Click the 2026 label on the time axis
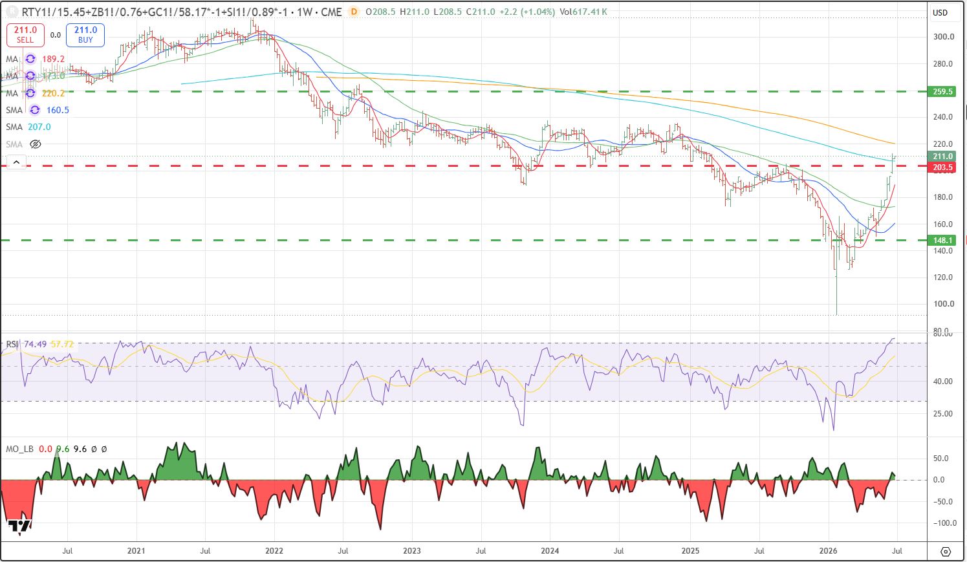Image resolution: width=967 pixels, height=562 pixels. point(828,551)
